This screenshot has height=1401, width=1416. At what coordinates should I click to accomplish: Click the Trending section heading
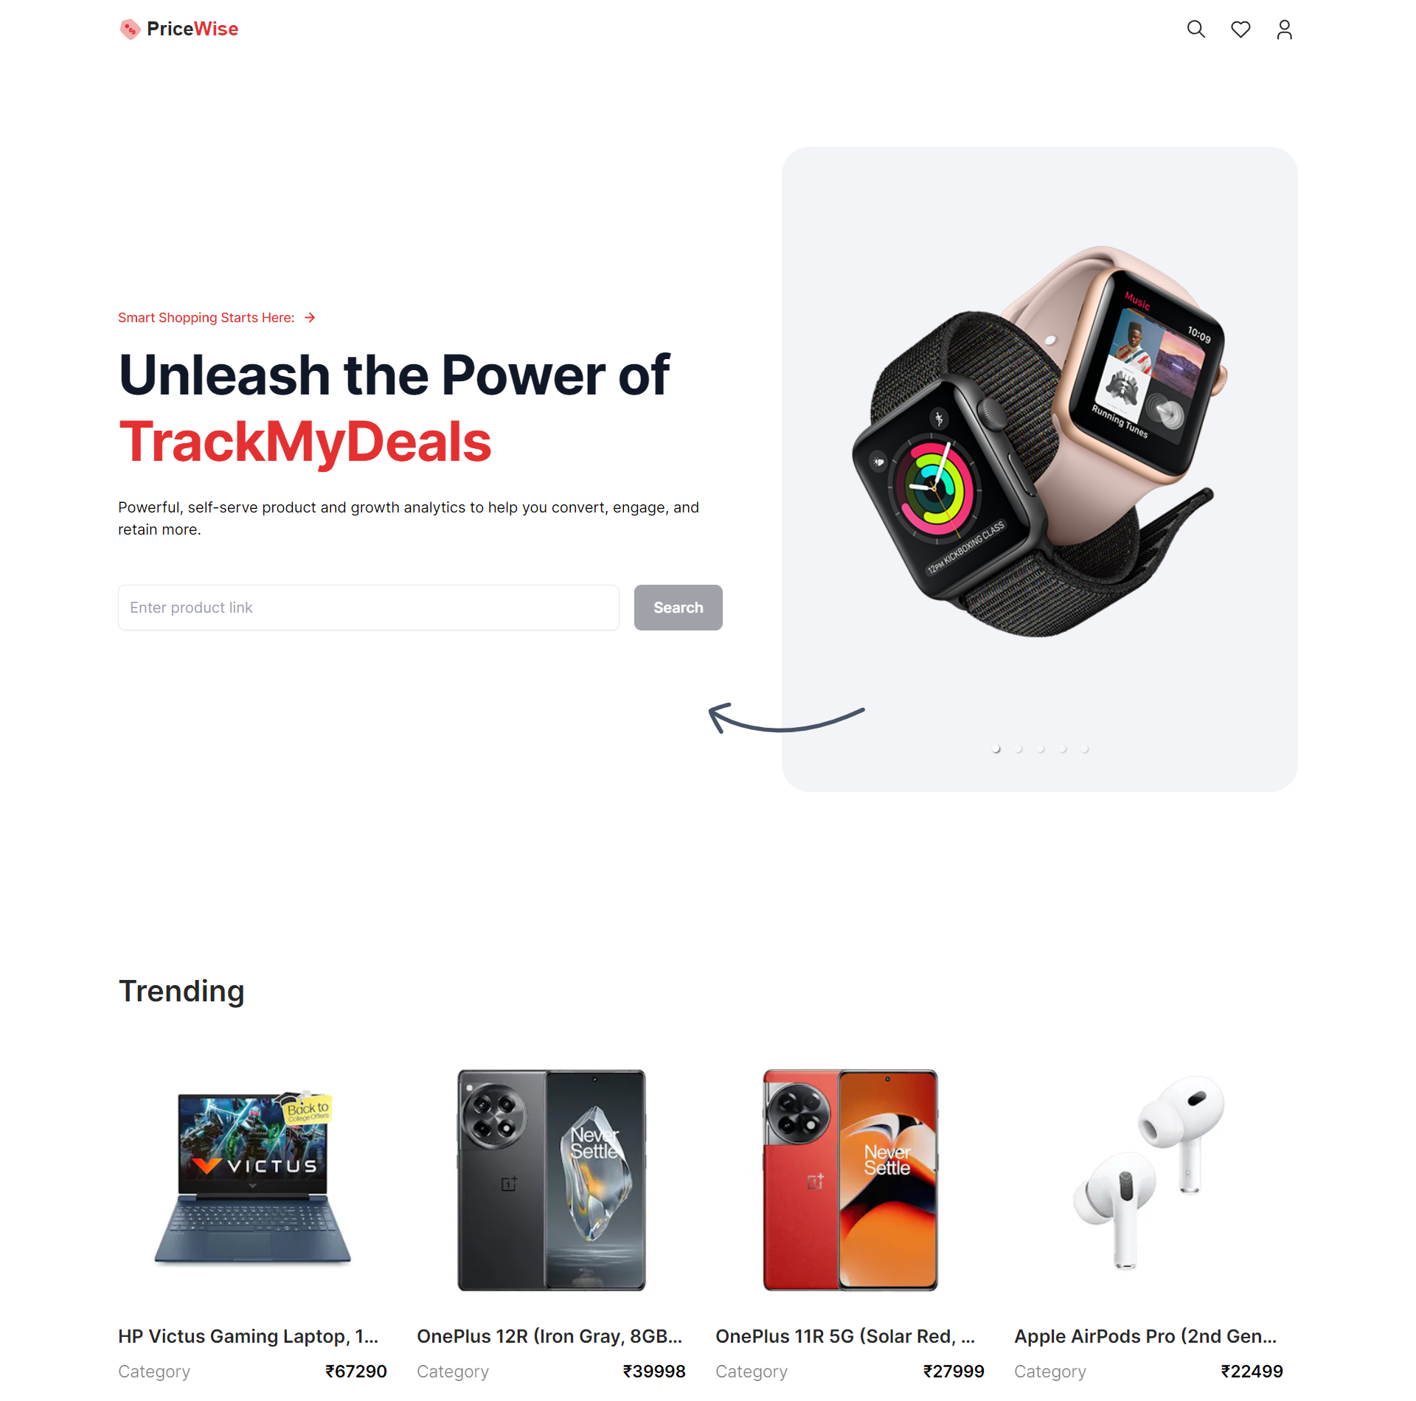tap(181, 989)
